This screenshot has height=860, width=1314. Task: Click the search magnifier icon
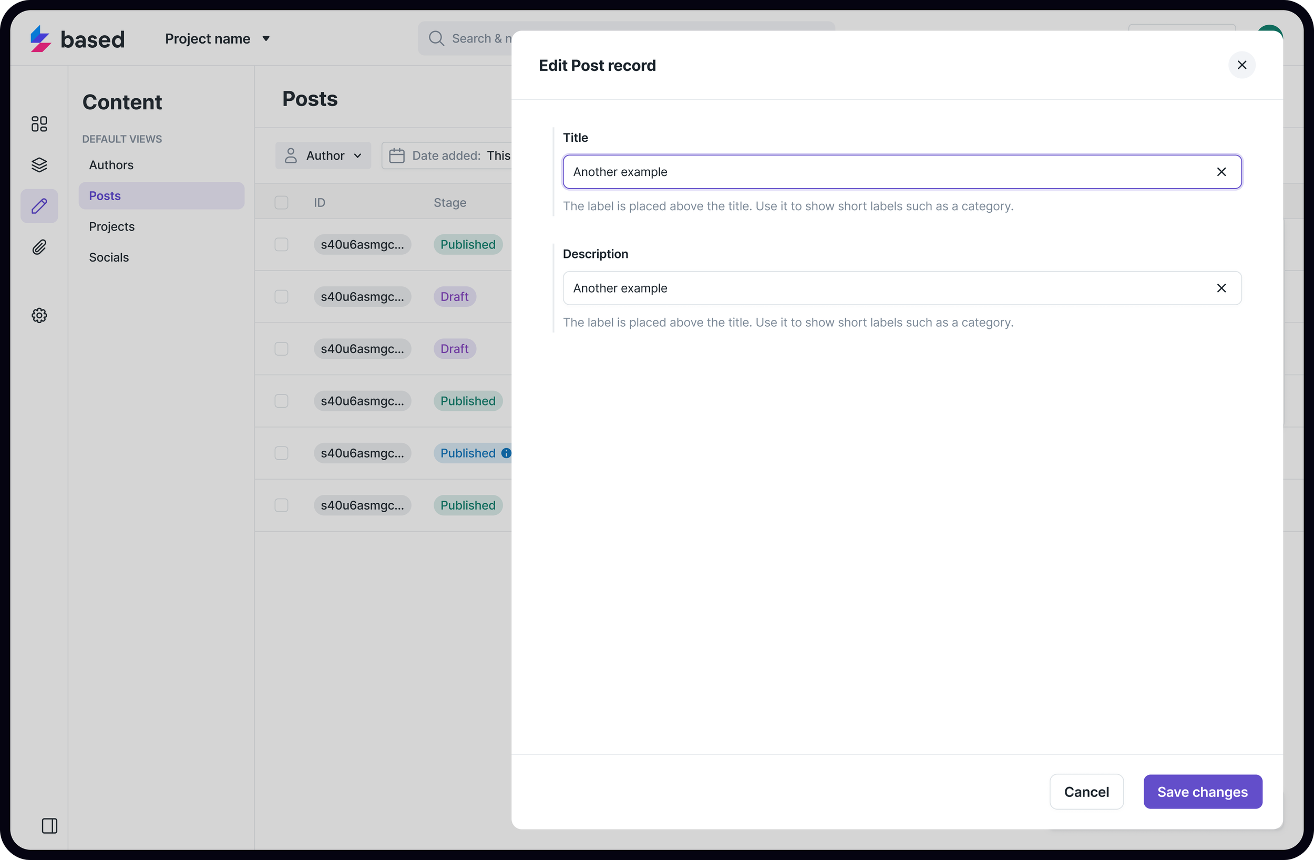(x=436, y=38)
